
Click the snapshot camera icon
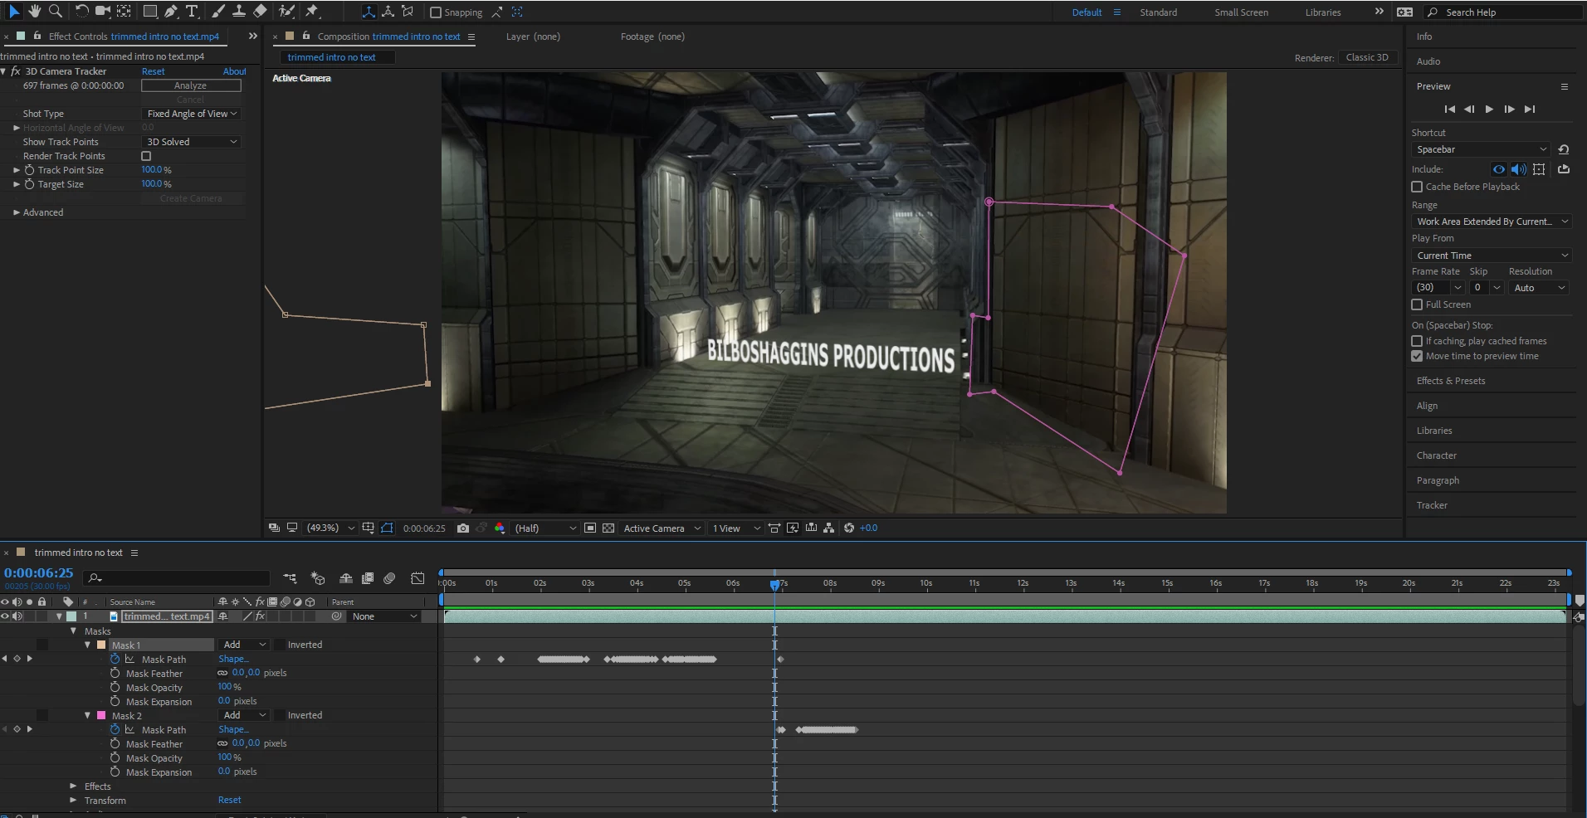pos(463,528)
